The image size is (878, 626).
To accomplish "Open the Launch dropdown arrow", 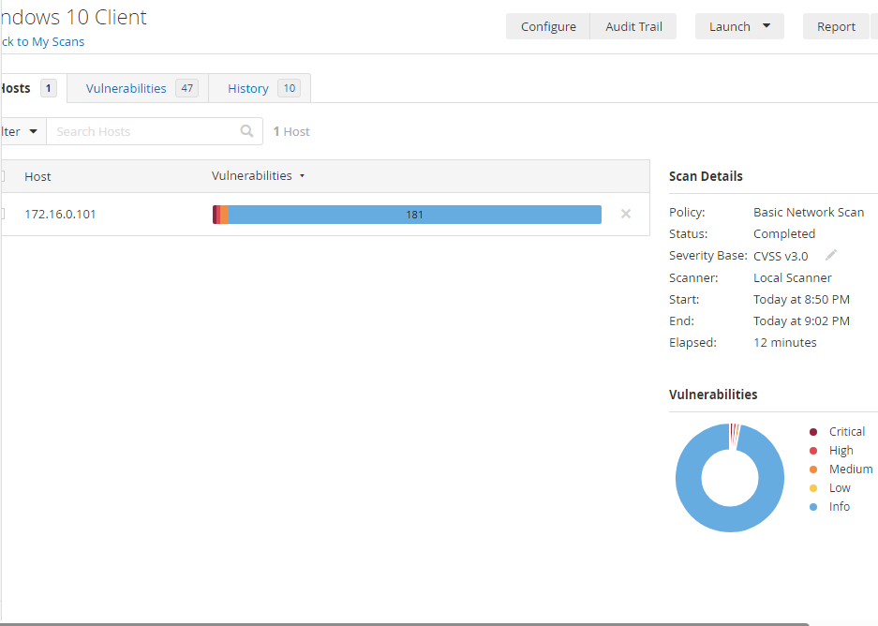I will 766,25.
